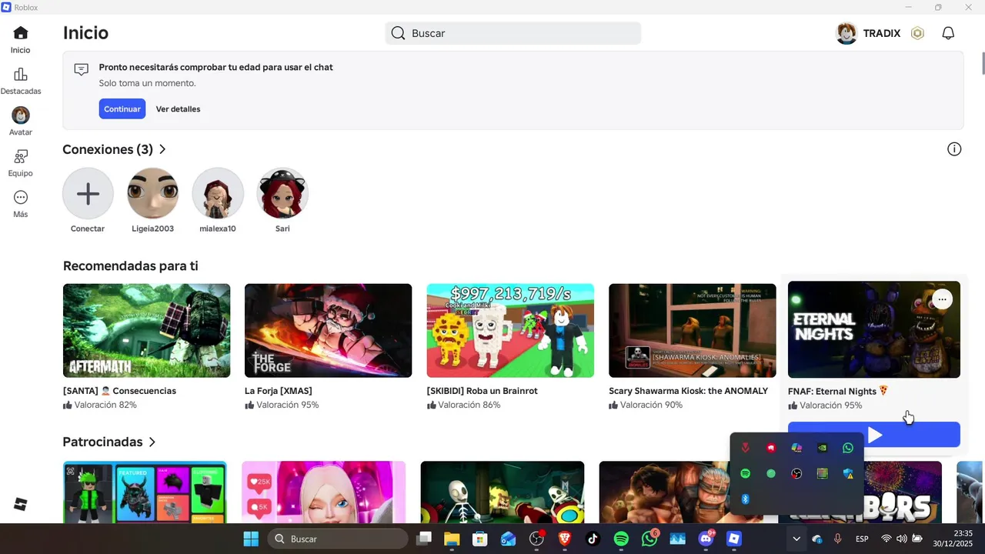
Task: Open Task View from taskbar
Action: (x=423, y=539)
